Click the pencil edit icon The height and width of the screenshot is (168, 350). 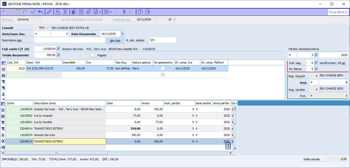[49, 12]
